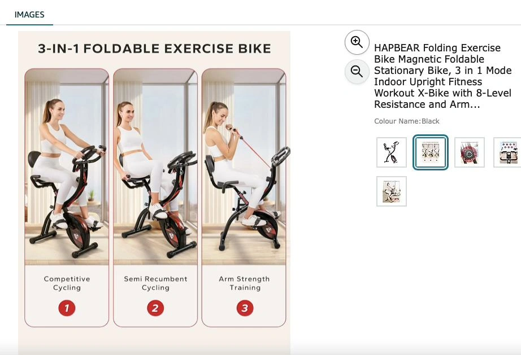The width and height of the screenshot is (521, 355).
Task: Click the Competitive Cycling caption text
Action: click(67, 283)
